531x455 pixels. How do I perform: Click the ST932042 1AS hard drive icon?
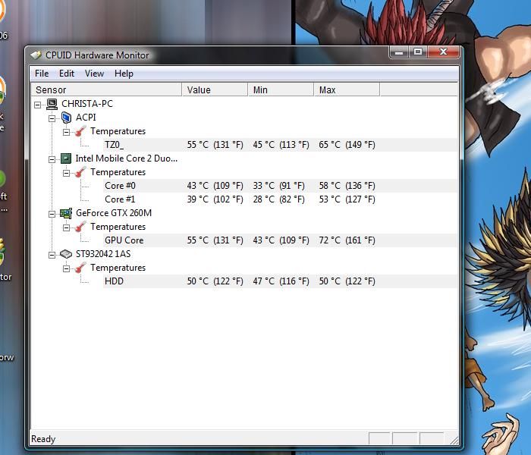point(66,254)
